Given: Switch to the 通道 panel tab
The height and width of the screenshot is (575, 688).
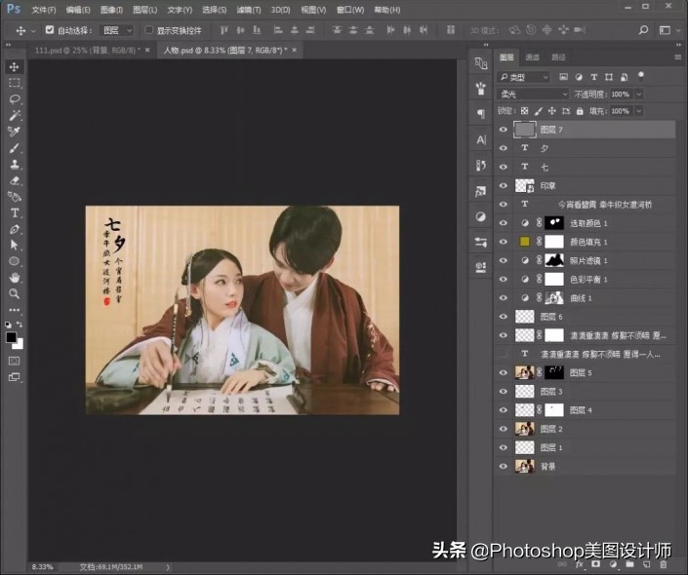Looking at the screenshot, I should [532, 57].
